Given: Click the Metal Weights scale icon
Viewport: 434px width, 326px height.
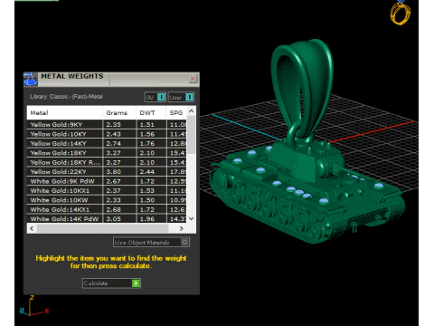Looking at the screenshot, I should [x=30, y=79].
